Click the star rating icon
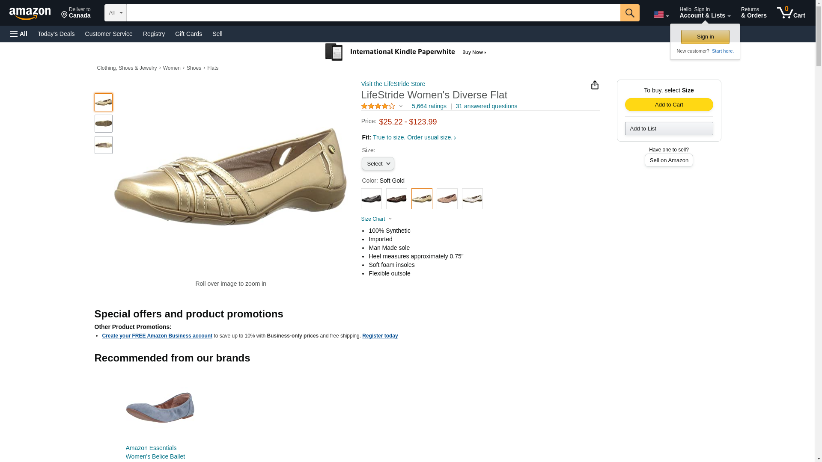Screen dimensions: 822x462 (x=378, y=106)
